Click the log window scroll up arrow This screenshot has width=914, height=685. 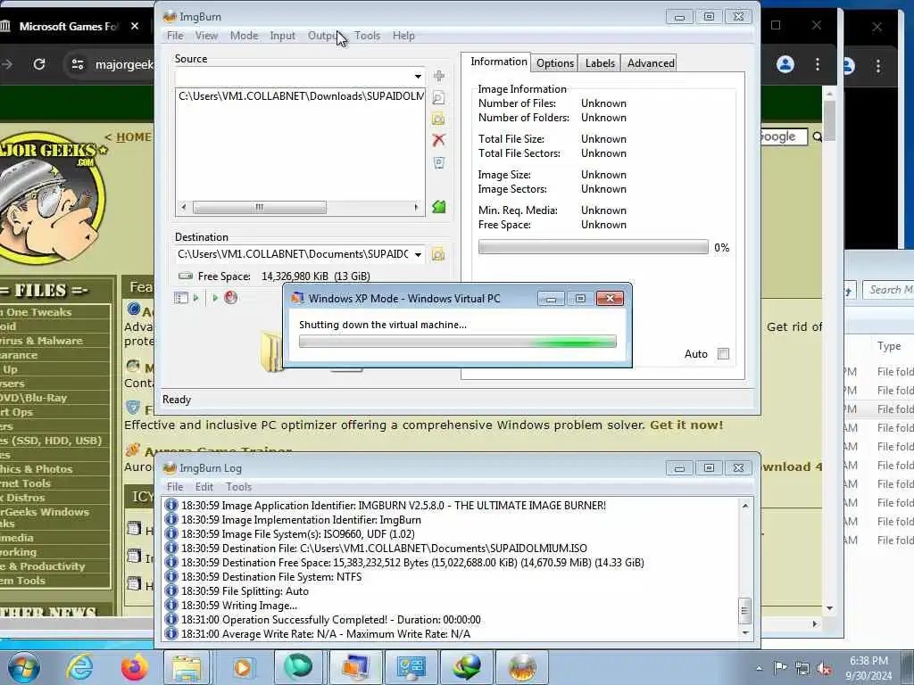point(745,507)
